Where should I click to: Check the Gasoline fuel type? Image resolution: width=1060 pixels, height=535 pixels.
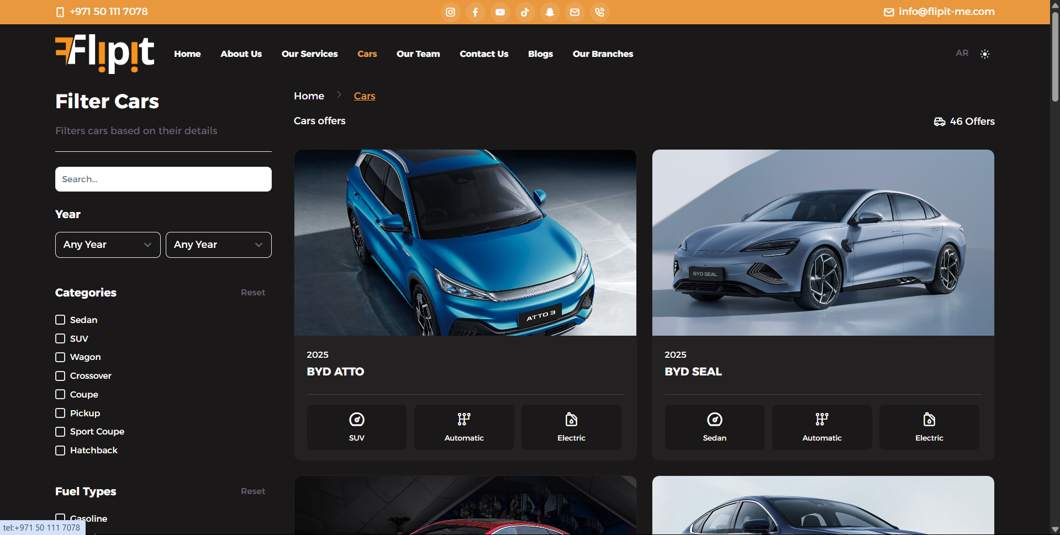point(60,517)
